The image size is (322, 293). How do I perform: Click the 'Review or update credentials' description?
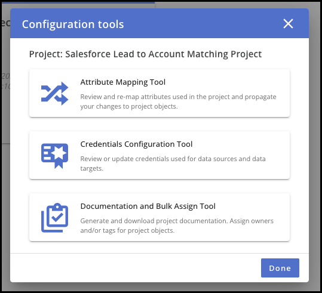tap(173, 164)
